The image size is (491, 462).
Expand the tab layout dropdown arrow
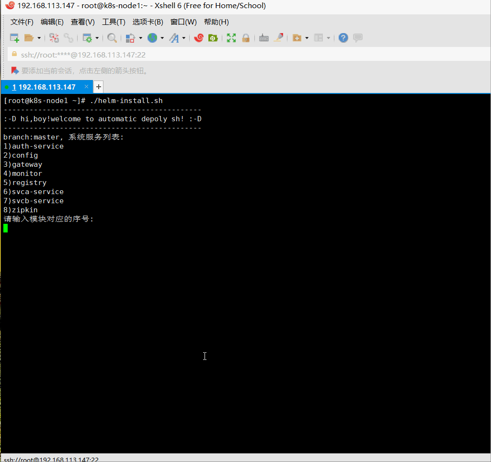(x=329, y=38)
